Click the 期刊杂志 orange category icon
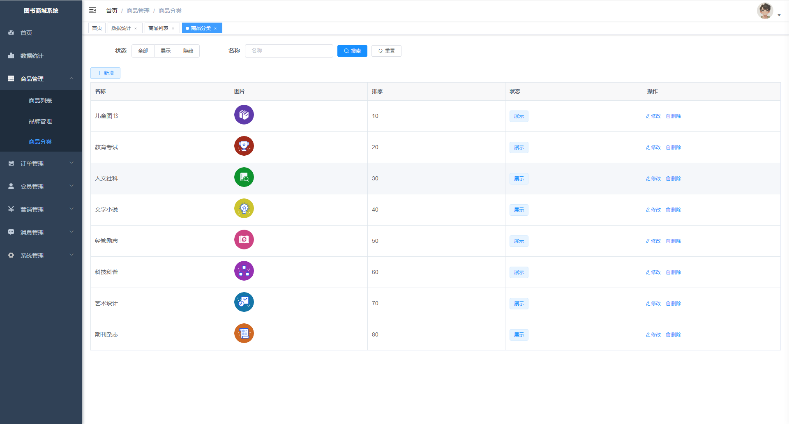 244,333
